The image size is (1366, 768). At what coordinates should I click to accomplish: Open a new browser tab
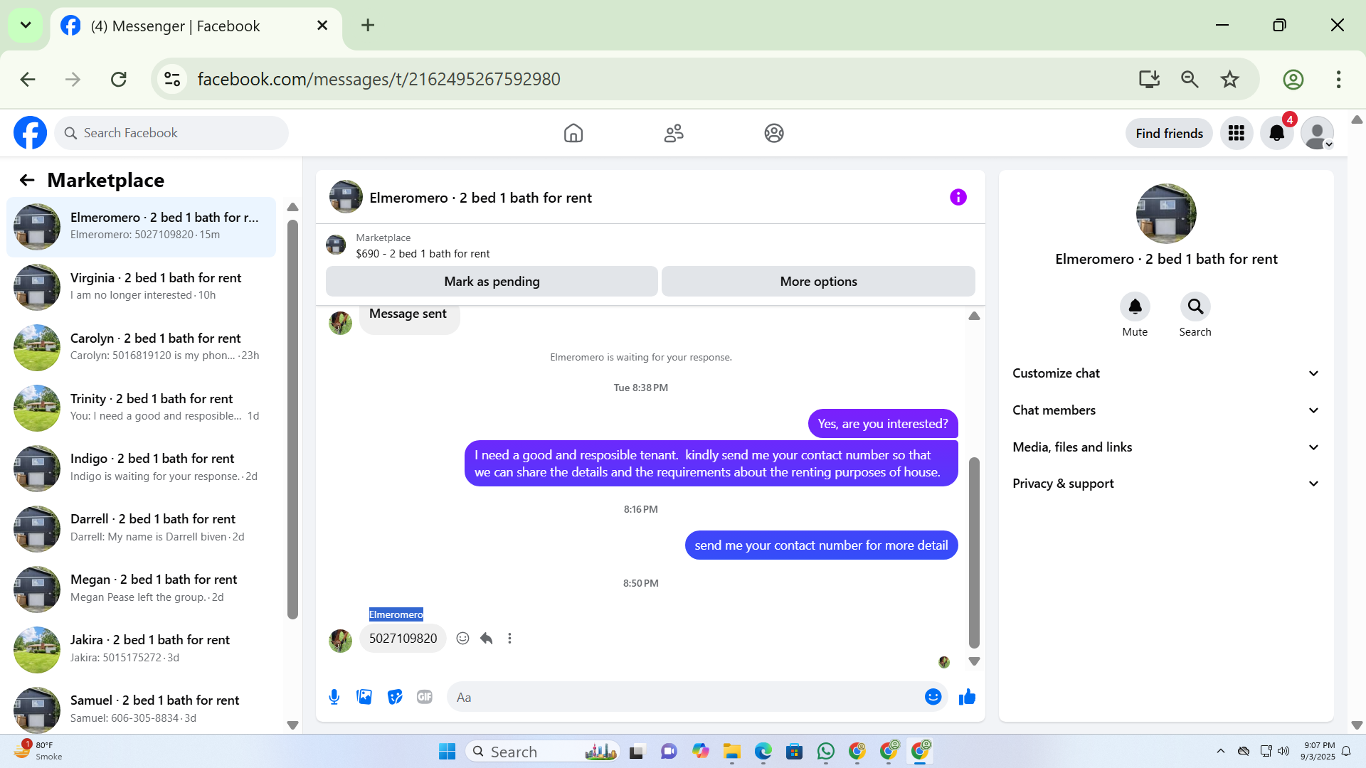pyautogui.click(x=368, y=26)
